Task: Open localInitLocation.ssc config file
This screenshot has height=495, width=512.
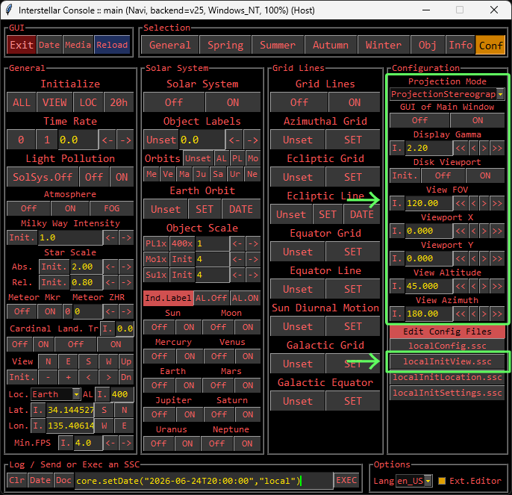Action: pyautogui.click(x=447, y=377)
